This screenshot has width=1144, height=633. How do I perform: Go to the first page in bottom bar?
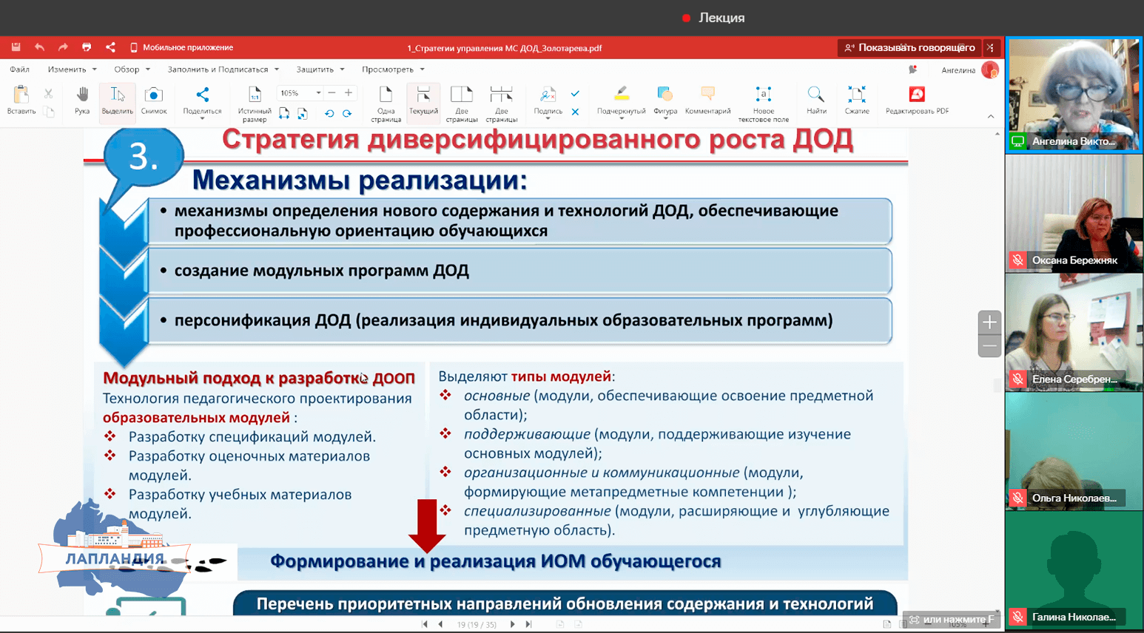pos(425,624)
